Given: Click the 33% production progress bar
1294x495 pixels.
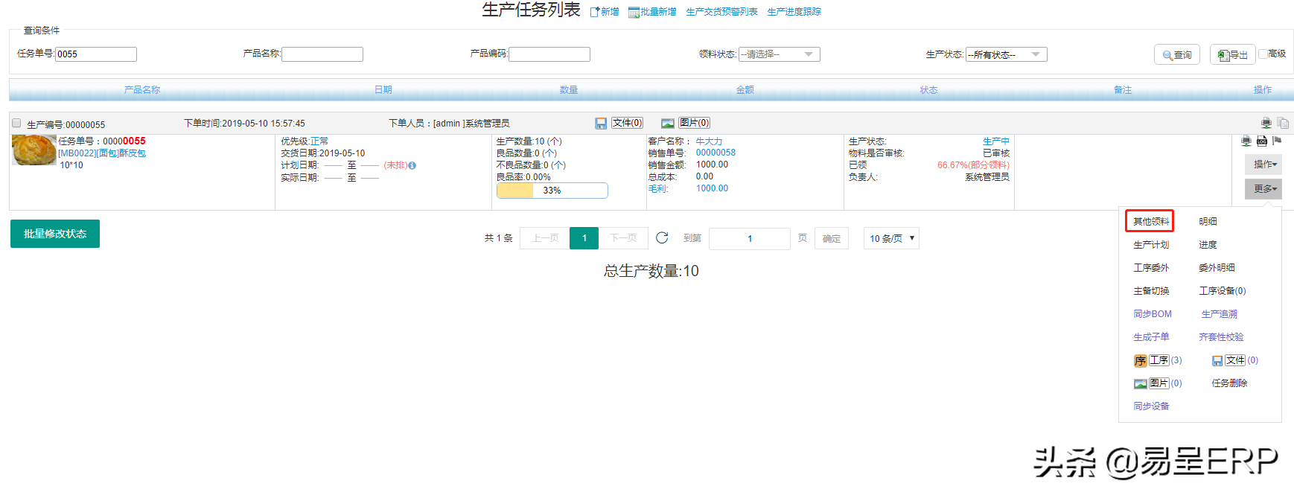Looking at the screenshot, I should [552, 191].
